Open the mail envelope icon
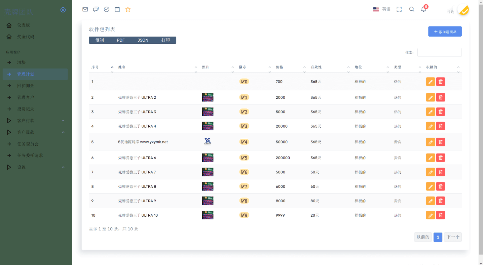 coord(85,9)
